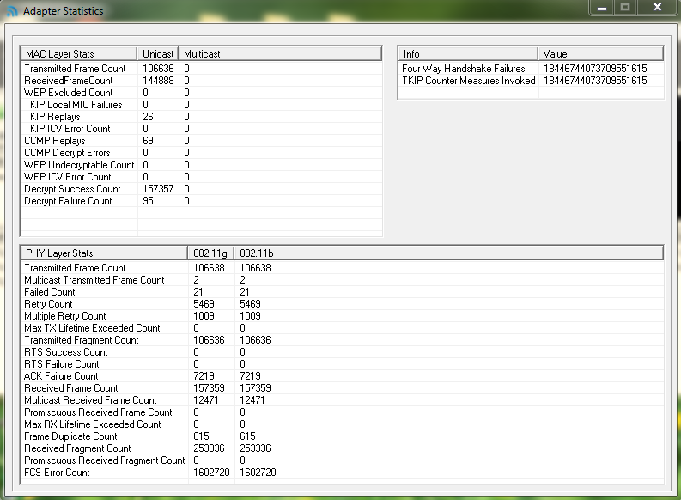Select MAC row Transmitted Frame Count
The height and width of the screenshot is (500, 681).
202,69
